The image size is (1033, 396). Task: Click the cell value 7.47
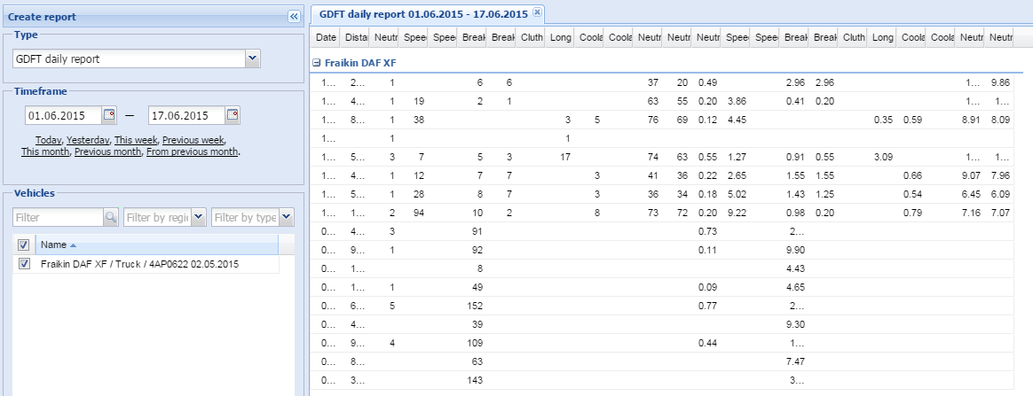(x=796, y=361)
